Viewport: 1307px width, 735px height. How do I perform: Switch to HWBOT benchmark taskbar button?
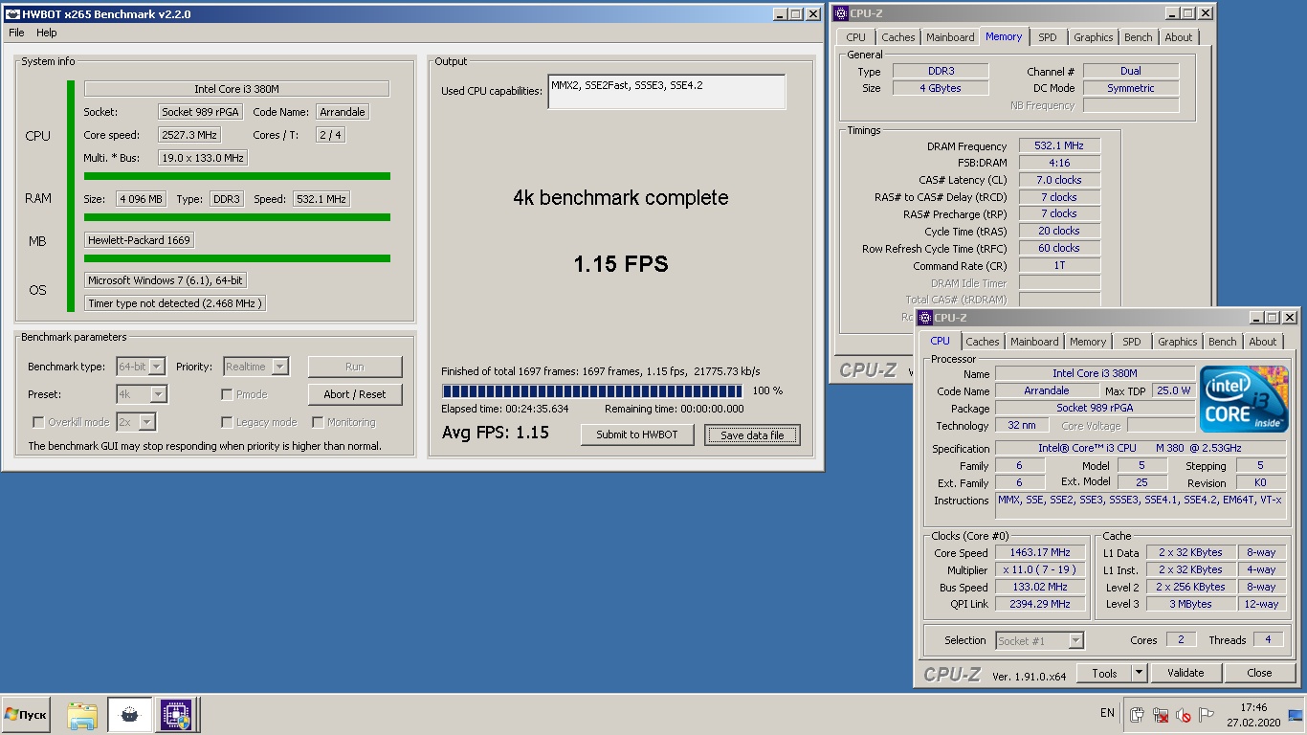[x=129, y=715]
